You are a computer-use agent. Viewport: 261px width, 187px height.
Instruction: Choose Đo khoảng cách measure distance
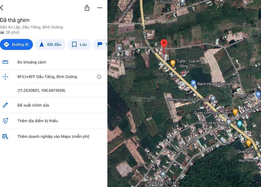(x=31, y=62)
